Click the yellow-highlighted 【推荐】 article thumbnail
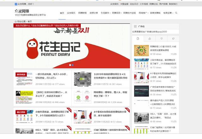The width and height of the screenshot is (202, 139). pos(24,97)
